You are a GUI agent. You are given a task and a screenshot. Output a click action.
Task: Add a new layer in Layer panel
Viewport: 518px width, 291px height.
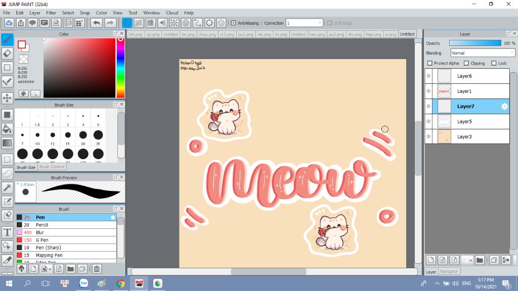(431, 260)
